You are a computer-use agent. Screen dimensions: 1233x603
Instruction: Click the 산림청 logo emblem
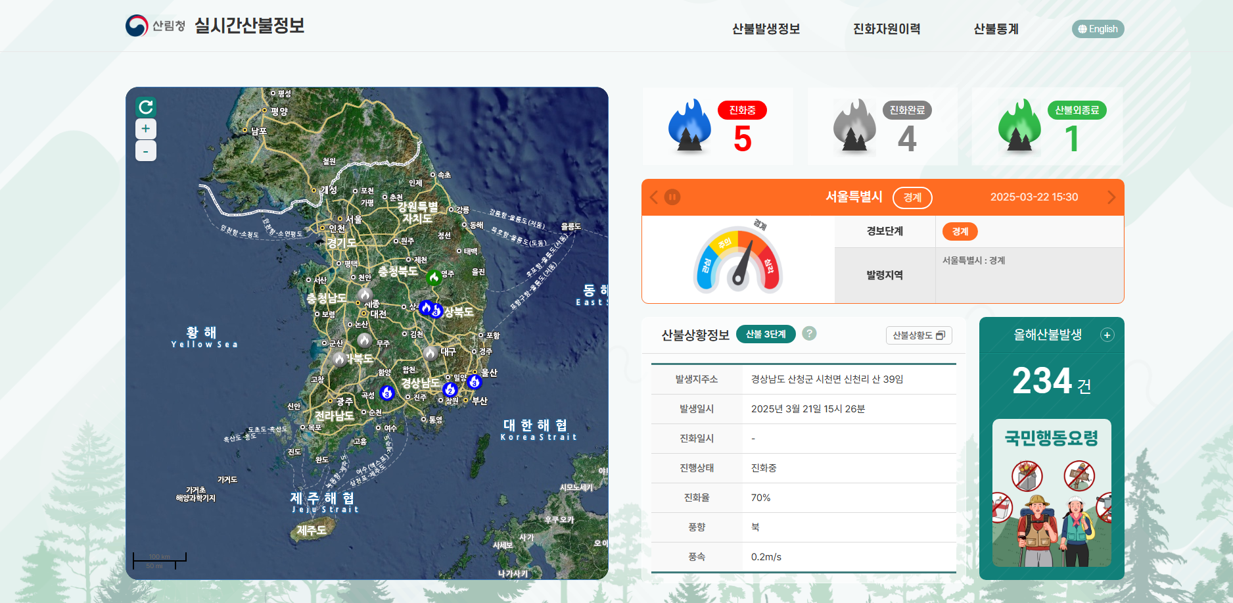tap(137, 26)
